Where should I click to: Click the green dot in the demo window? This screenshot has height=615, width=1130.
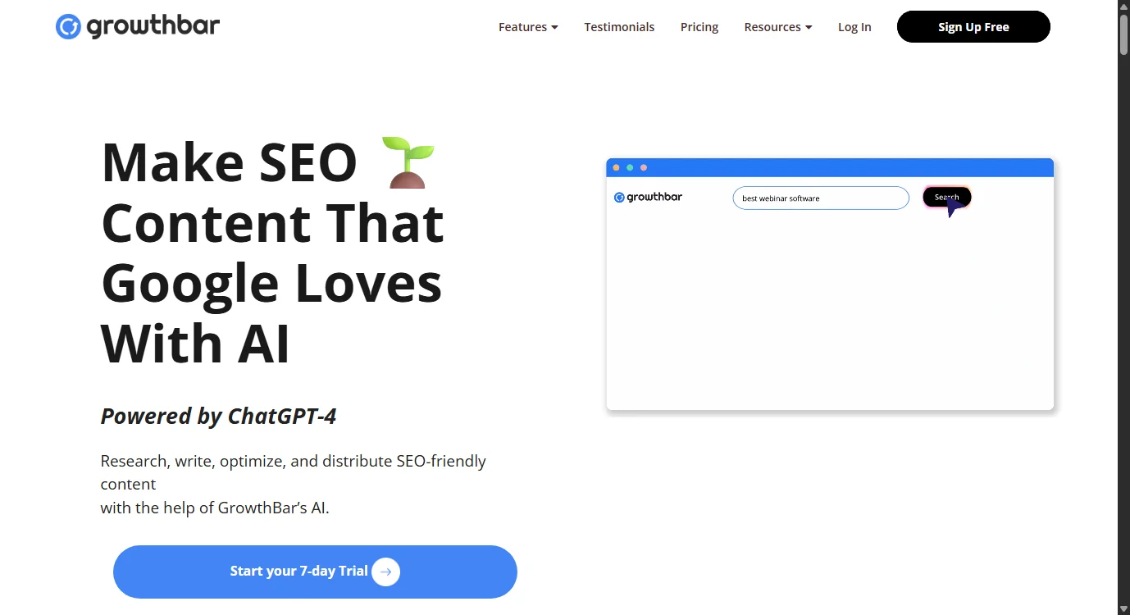tap(630, 167)
